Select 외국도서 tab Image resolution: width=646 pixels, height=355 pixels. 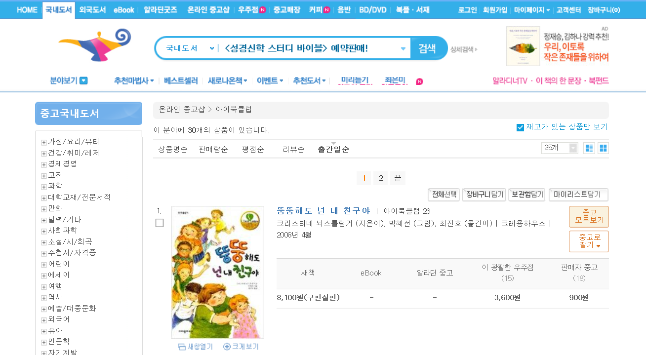point(92,10)
